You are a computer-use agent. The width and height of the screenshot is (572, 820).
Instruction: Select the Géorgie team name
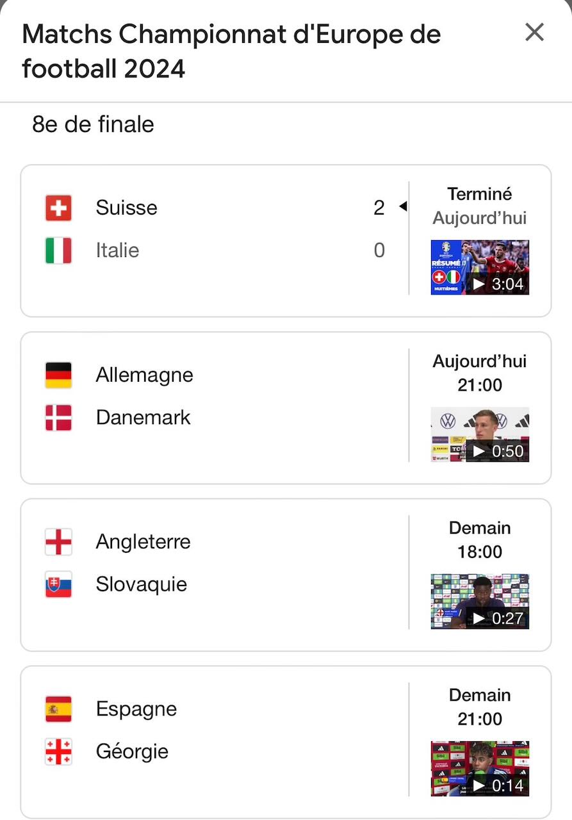coord(132,751)
